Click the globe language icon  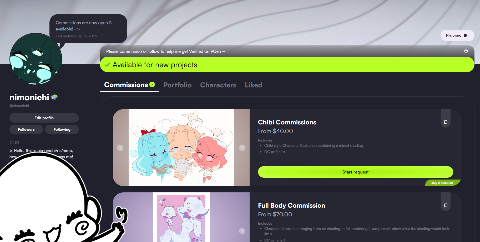tap(12, 143)
